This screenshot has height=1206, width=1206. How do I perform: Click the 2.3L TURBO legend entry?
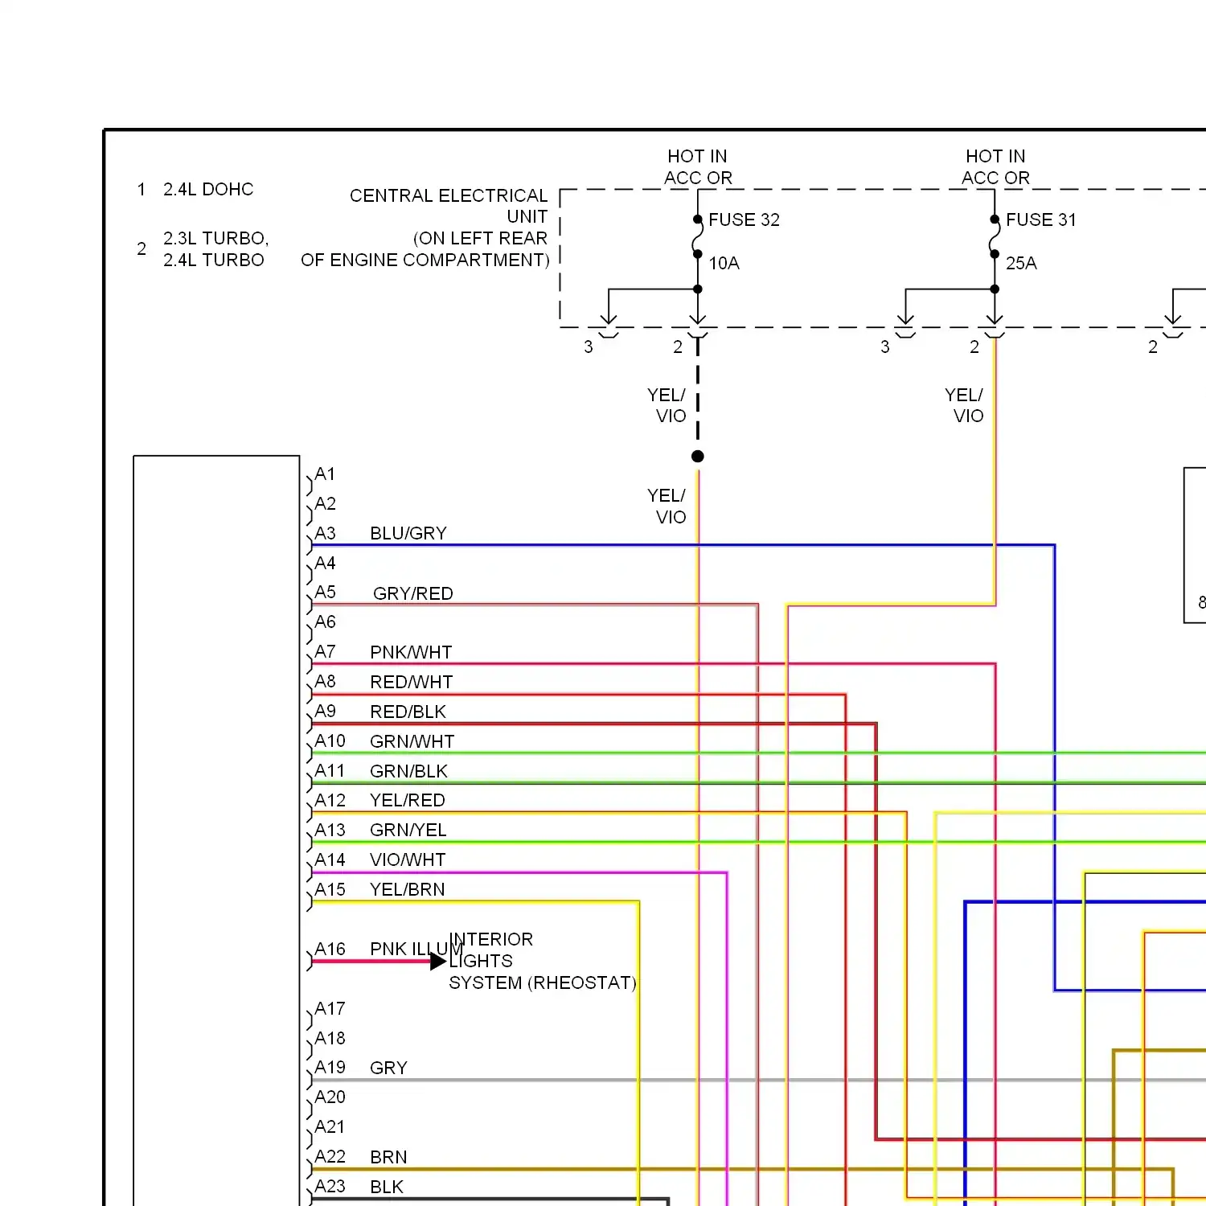pyautogui.click(x=215, y=238)
